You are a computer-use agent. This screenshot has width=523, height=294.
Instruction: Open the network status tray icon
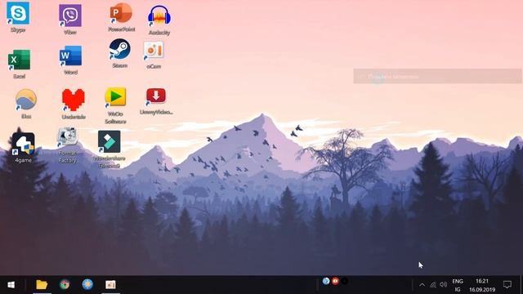[x=433, y=285]
